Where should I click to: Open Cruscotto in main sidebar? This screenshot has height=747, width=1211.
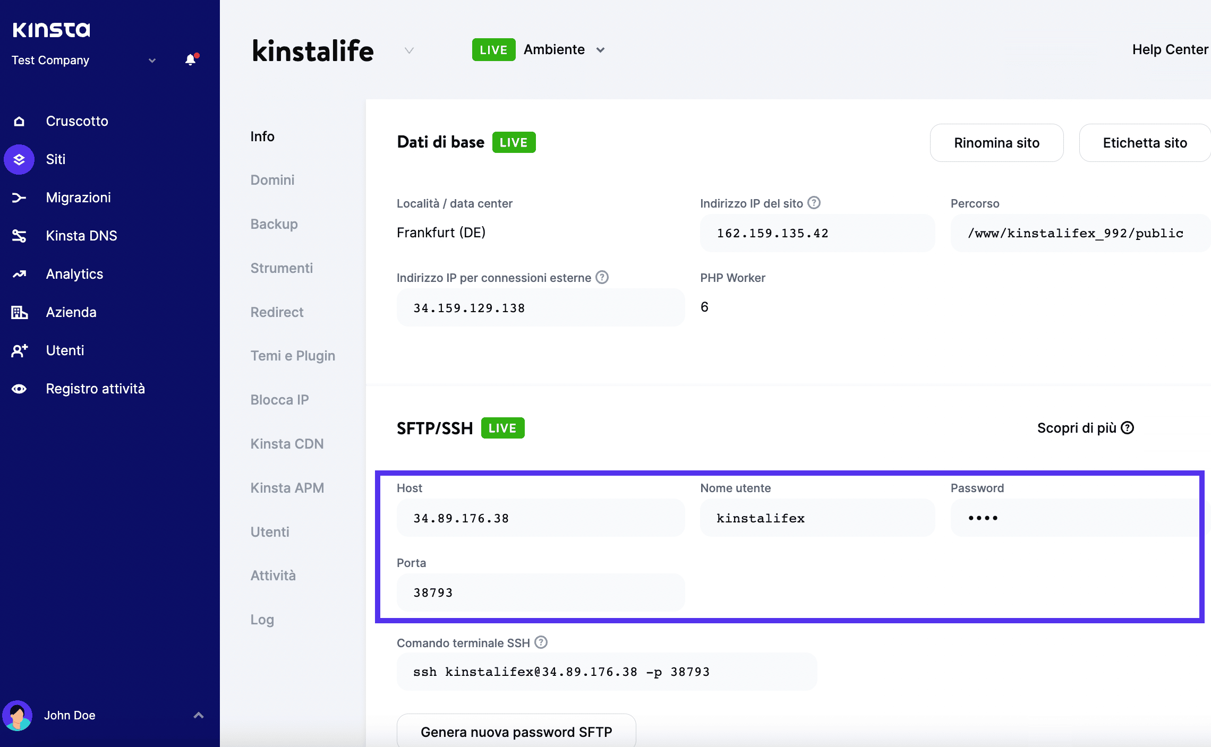pos(77,121)
